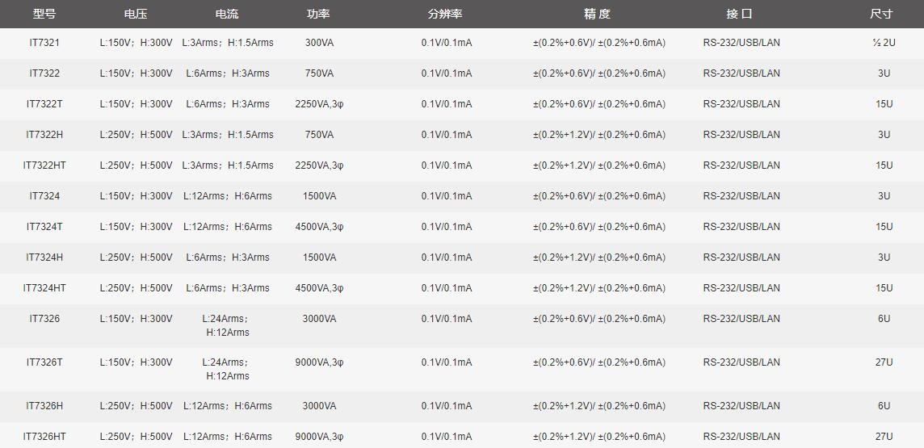Click the 尺寸 column header
This screenshot has height=448, width=924.
pos(881,14)
